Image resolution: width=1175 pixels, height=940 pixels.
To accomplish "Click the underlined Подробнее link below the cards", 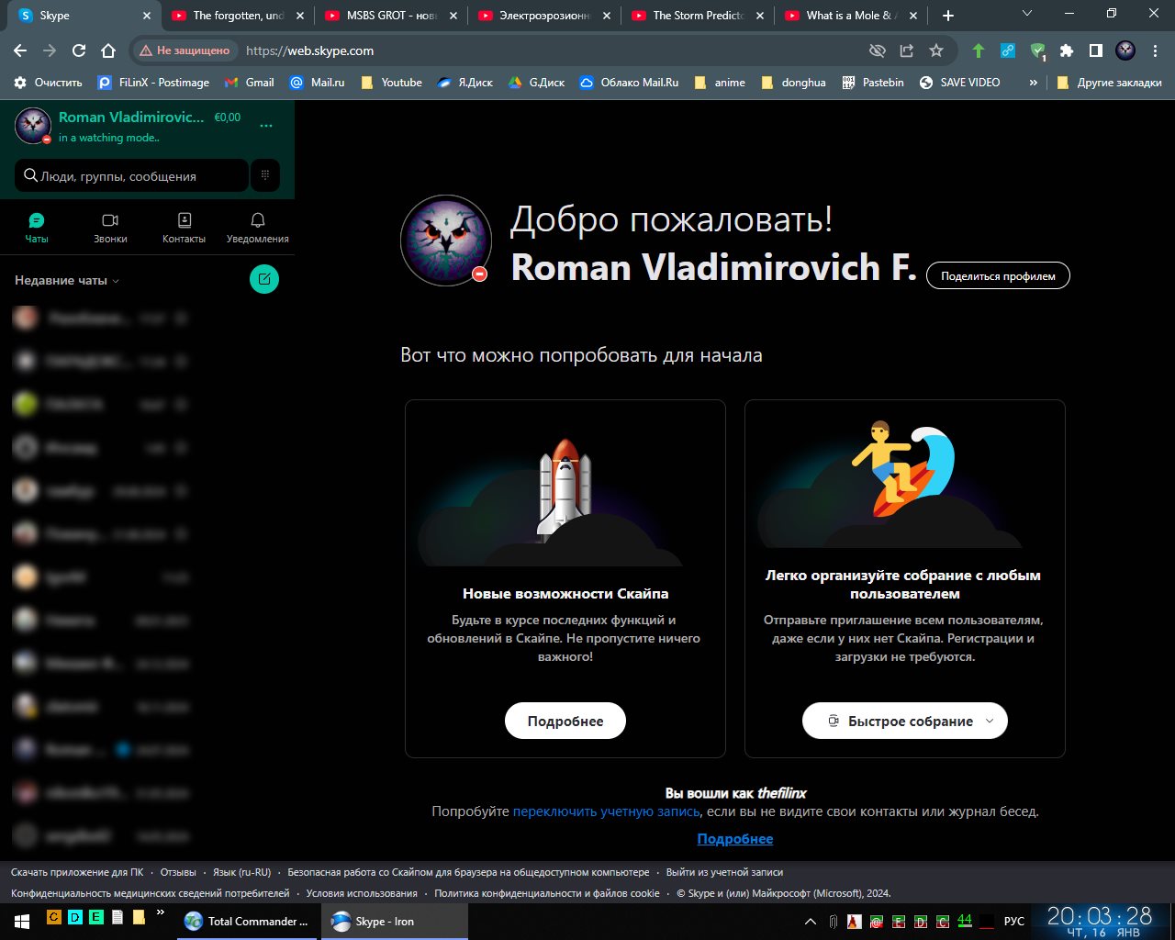I will [735, 839].
